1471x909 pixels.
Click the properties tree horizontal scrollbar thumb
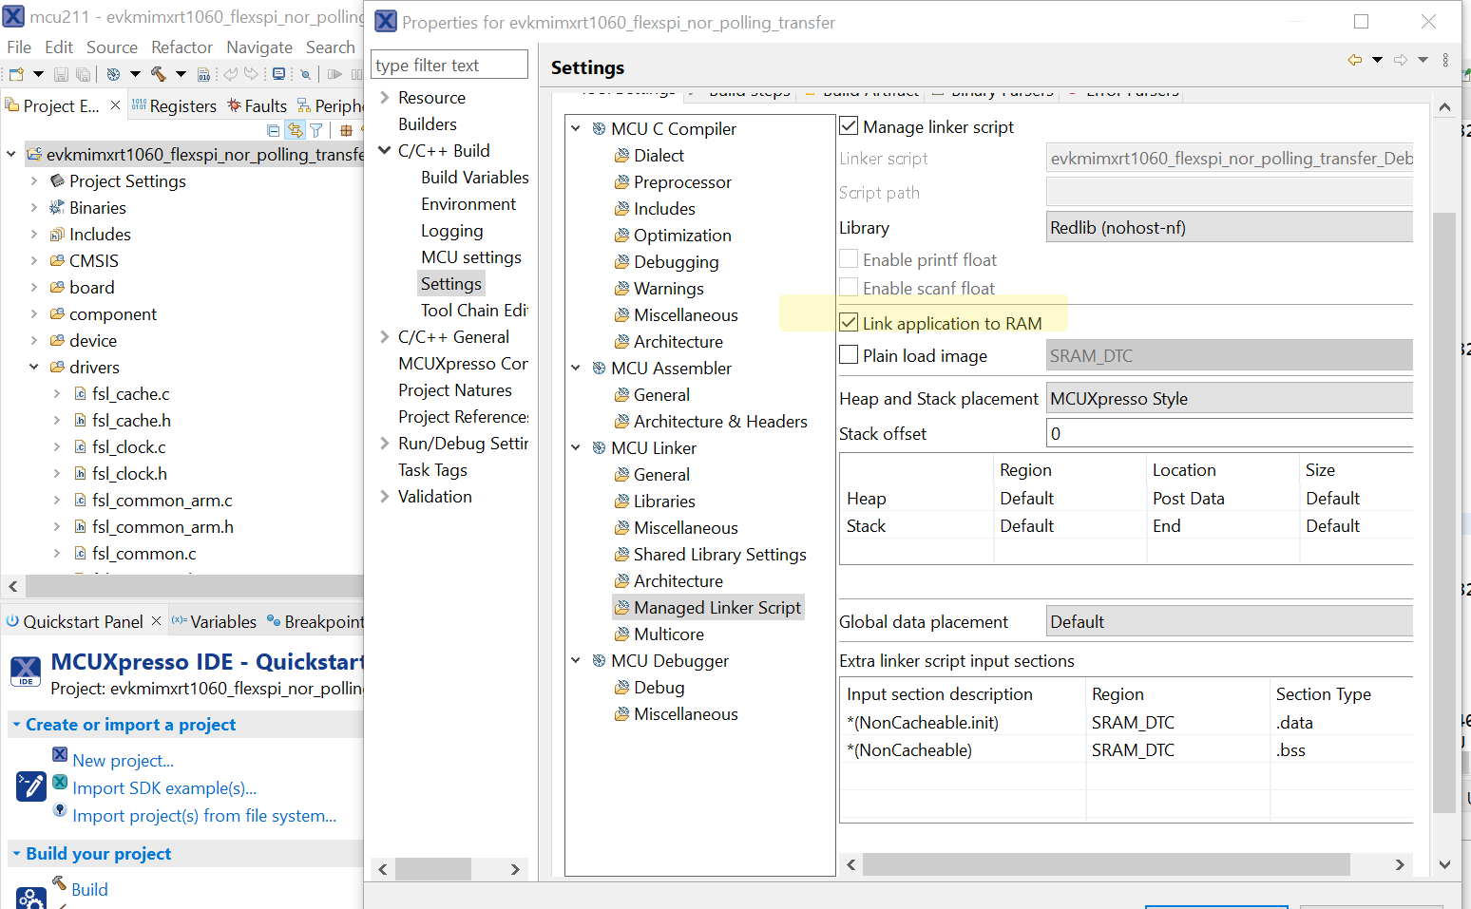[433, 869]
